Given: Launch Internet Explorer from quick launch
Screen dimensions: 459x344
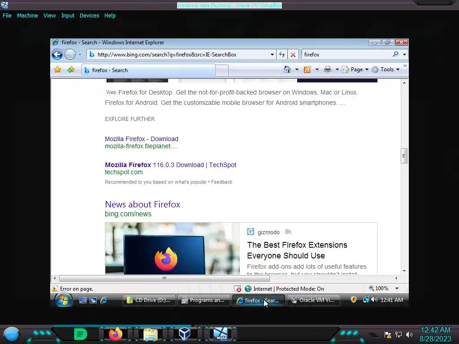Looking at the screenshot, I should [x=104, y=300].
